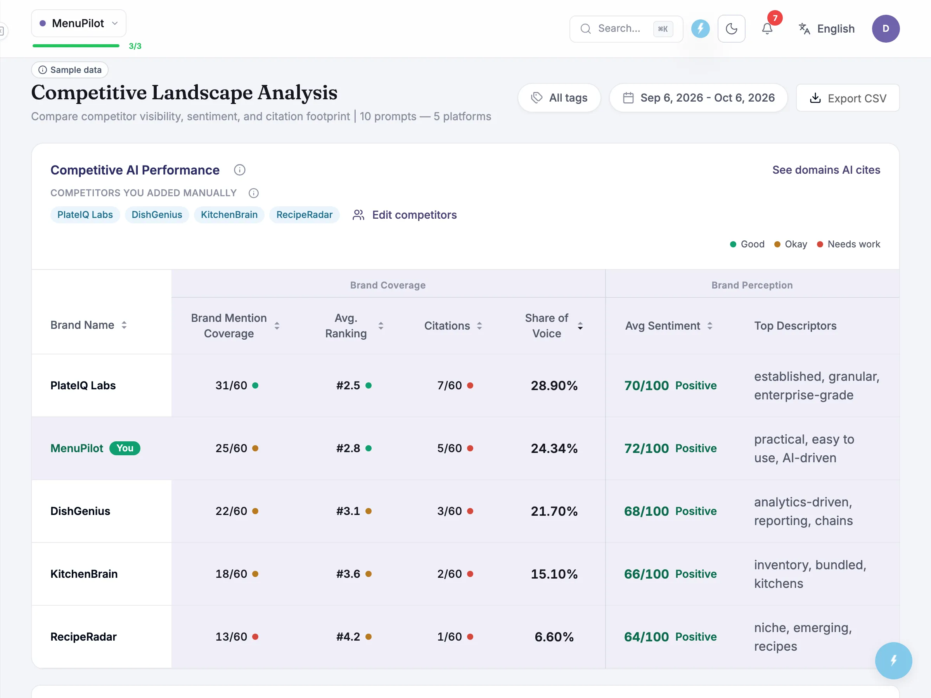Click the #3.1 ranking cell
The width and height of the screenshot is (931, 698).
coord(353,511)
